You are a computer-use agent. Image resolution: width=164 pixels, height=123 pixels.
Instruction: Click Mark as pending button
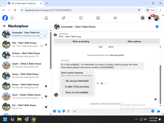81,41
